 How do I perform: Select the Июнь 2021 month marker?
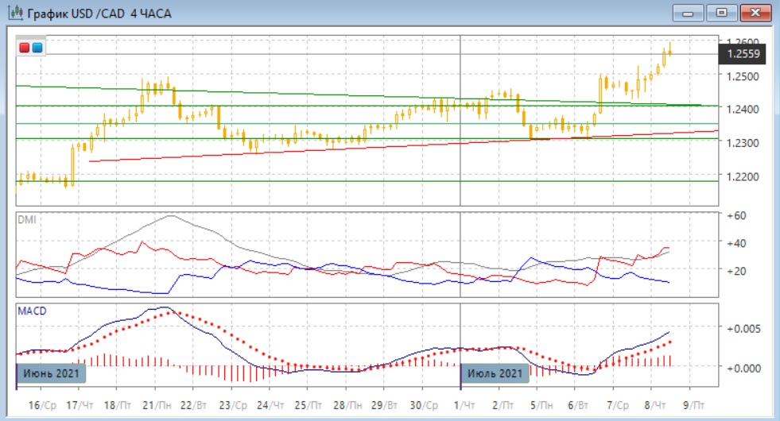click(x=50, y=373)
